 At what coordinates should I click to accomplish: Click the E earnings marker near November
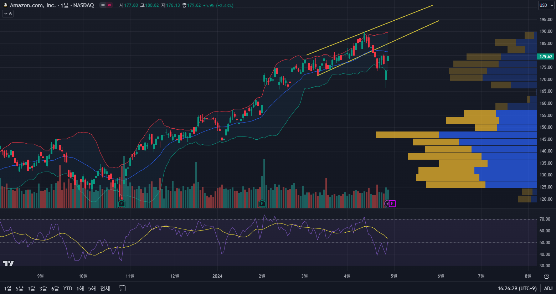click(x=122, y=203)
